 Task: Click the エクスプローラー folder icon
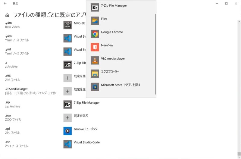pyautogui.click(x=95, y=74)
